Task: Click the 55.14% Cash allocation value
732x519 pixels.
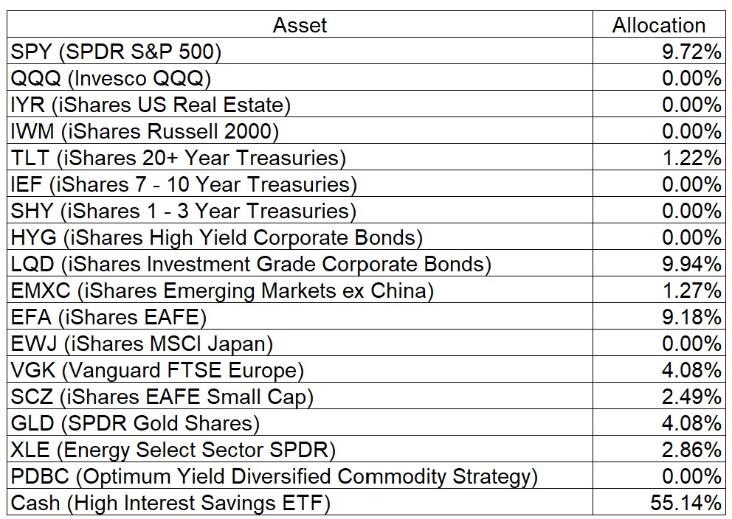Action: click(x=686, y=503)
